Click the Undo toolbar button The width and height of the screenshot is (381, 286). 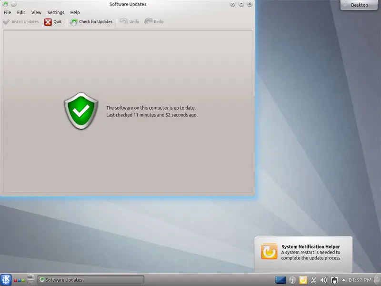coord(130,21)
